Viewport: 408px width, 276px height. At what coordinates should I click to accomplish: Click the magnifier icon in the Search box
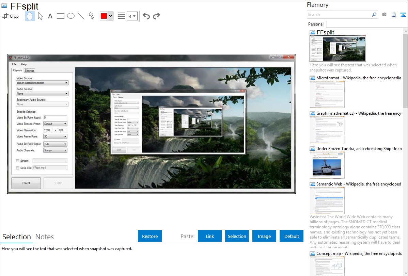[x=374, y=15]
